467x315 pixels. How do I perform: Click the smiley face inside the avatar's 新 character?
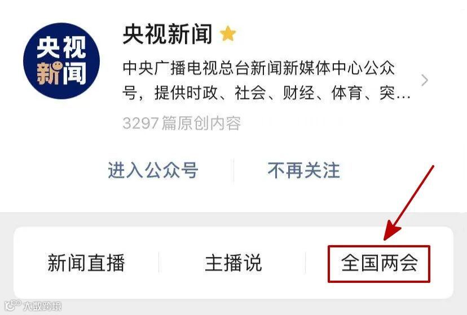pos(56,66)
